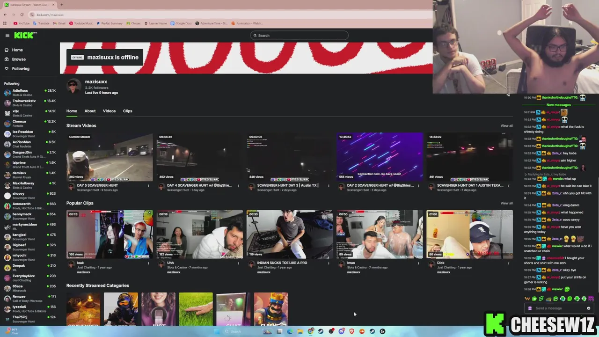Switch to the About tab
This screenshot has height=337, width=599.
(90, 111)
